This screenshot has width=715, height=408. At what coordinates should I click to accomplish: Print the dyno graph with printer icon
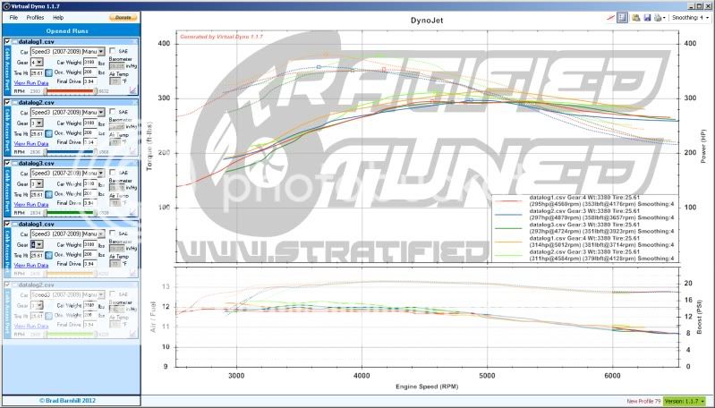[658, 18]
